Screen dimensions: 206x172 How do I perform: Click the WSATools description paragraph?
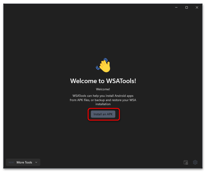click(103, 100)
